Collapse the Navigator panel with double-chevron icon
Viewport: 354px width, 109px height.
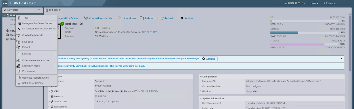tap(39, 10)
